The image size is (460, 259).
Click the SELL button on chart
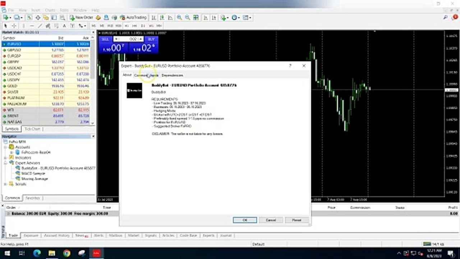(105, 39)
